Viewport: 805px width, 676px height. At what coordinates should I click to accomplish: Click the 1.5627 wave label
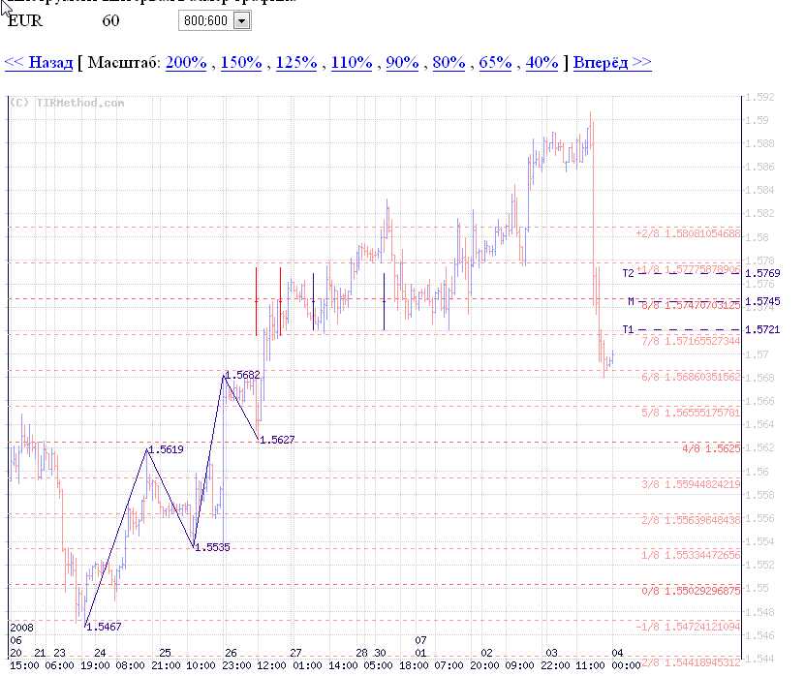[x=278, y=440]
